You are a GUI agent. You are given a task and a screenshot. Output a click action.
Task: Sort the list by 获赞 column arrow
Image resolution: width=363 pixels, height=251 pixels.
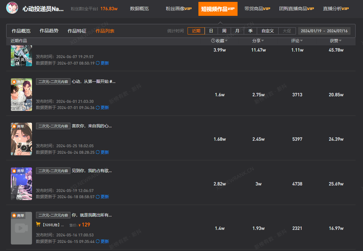point(340,41)
